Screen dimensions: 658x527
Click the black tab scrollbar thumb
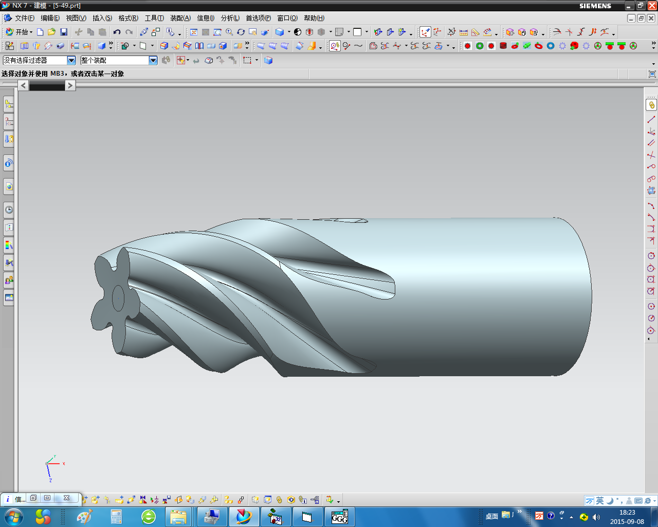click(47, 86)
